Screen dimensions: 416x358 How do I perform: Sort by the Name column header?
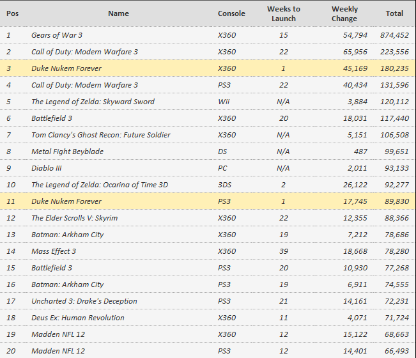pyautogui.click(x=118, y=13)
